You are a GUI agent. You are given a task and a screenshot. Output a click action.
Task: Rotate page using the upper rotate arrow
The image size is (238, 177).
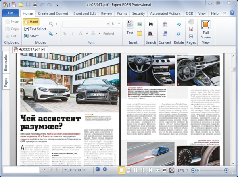(179, 24)
